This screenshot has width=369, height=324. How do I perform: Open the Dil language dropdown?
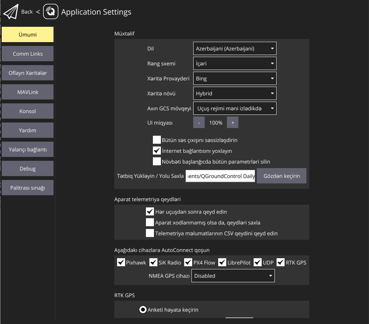[235, 48]
